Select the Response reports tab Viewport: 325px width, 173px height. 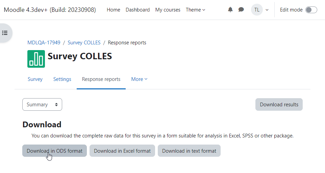pyautogui.click(x=101, y=79)
